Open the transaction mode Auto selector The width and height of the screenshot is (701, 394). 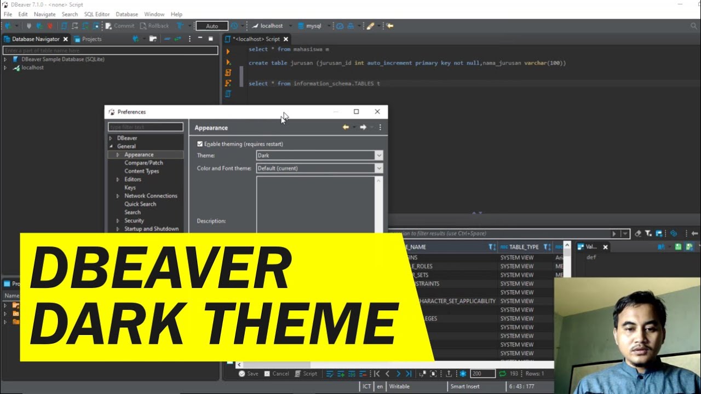click(x=212, y=26)
